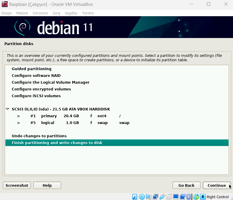Open the Aygıtlar menu
The width and height of the screenshot is (233, 200).
[x=71, y=13]
